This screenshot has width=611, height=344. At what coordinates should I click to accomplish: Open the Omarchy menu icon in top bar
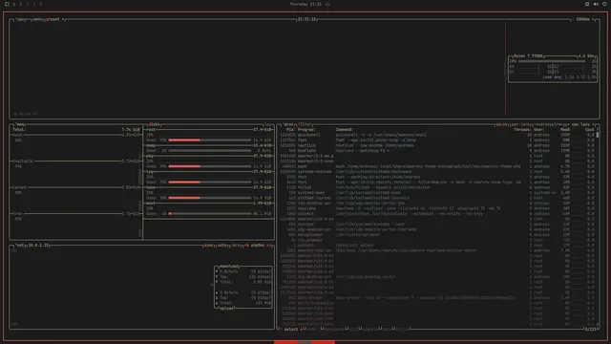click(x=7, y=4)
